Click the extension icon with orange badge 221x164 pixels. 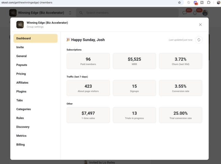[x=196, y=3]
